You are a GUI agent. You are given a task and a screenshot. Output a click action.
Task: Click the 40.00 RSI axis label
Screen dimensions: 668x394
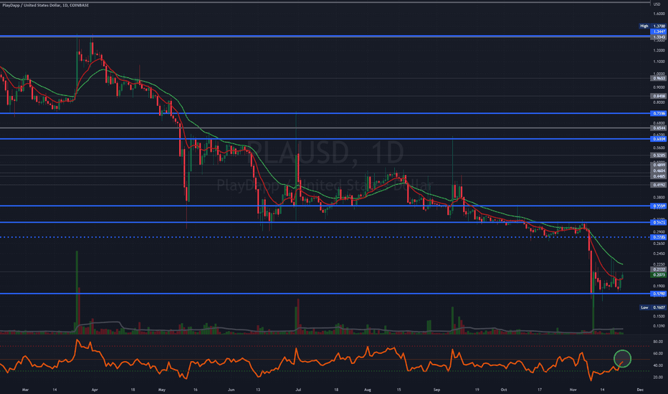[658, 365]
